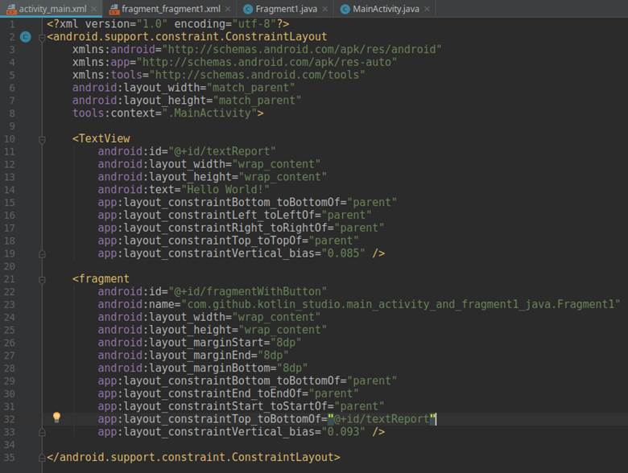Click the "@+id/textReport" value on line 11
This screenshot has height=473, width=628.
(222, 152)
